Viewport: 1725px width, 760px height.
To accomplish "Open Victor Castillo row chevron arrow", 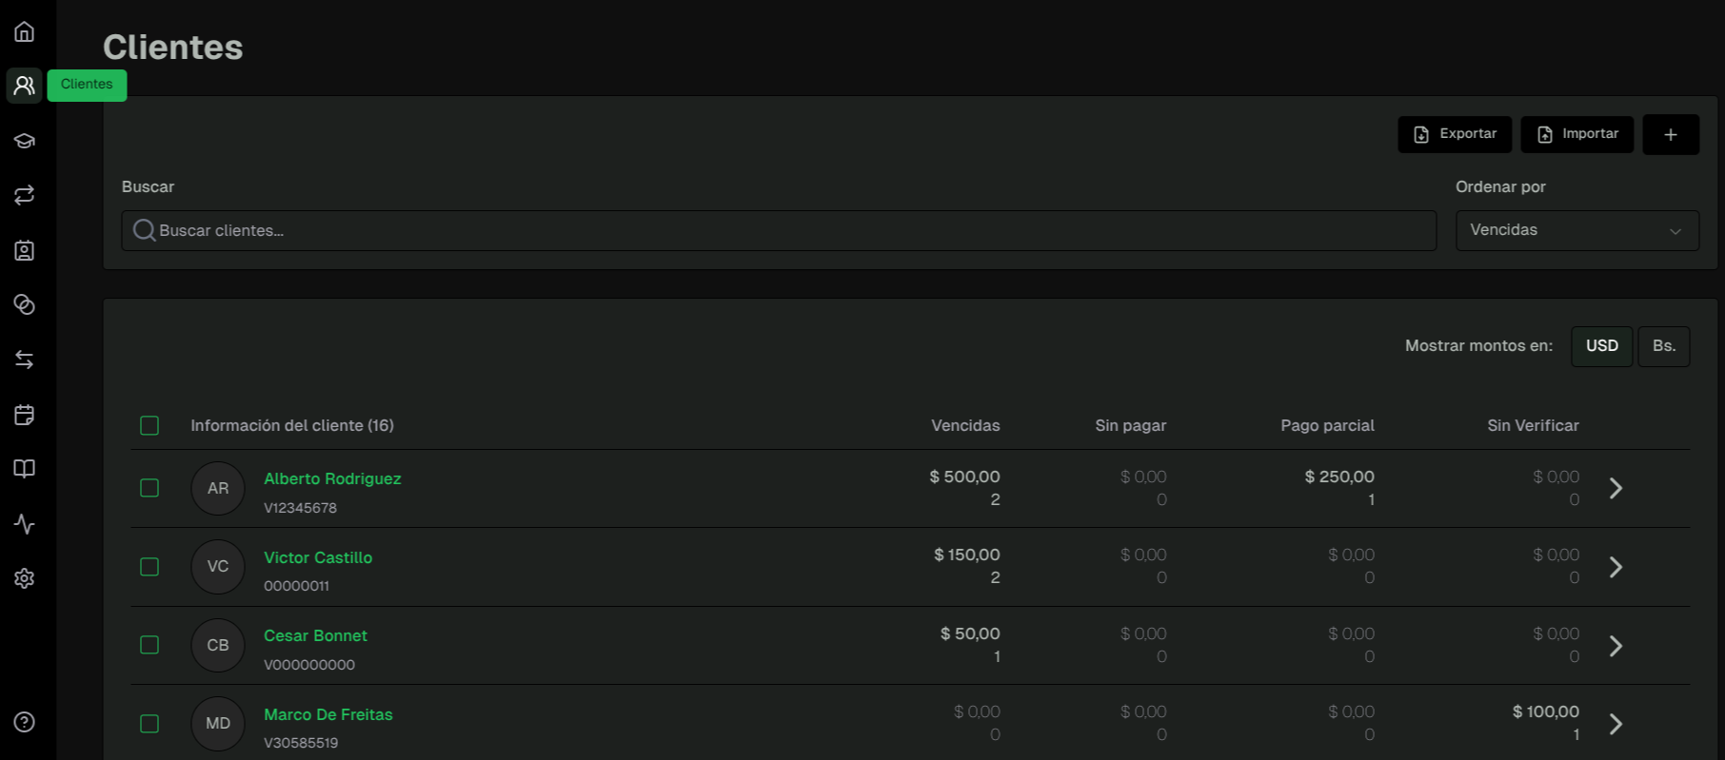I will click(x=1616, y=567).
